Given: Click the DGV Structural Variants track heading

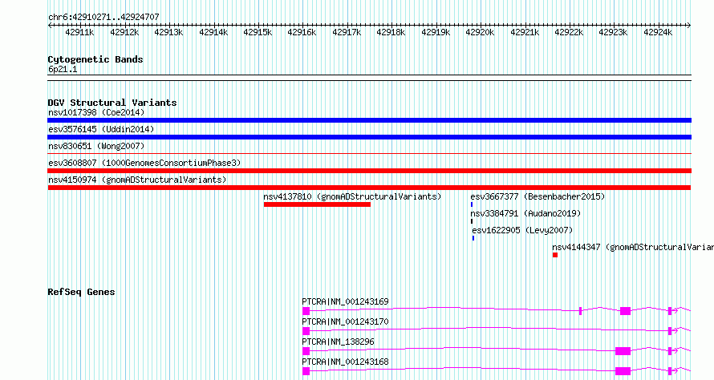Looking at the screenshot, I should click(x=112, y=103).
